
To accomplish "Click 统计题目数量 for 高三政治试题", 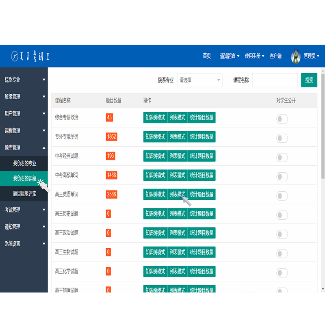I will coord(201,233).
